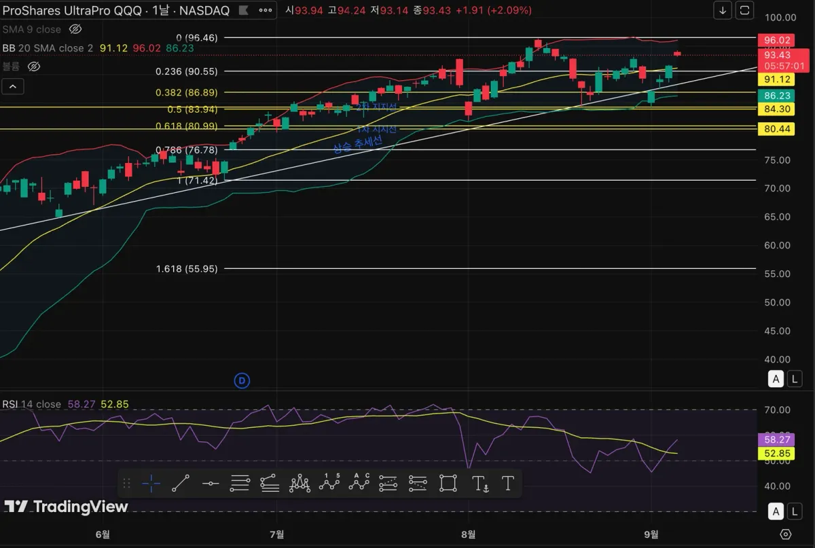Click the 8월 label on time axis
Viewport: 815px width, 548px height.
(x=468, y=534)
